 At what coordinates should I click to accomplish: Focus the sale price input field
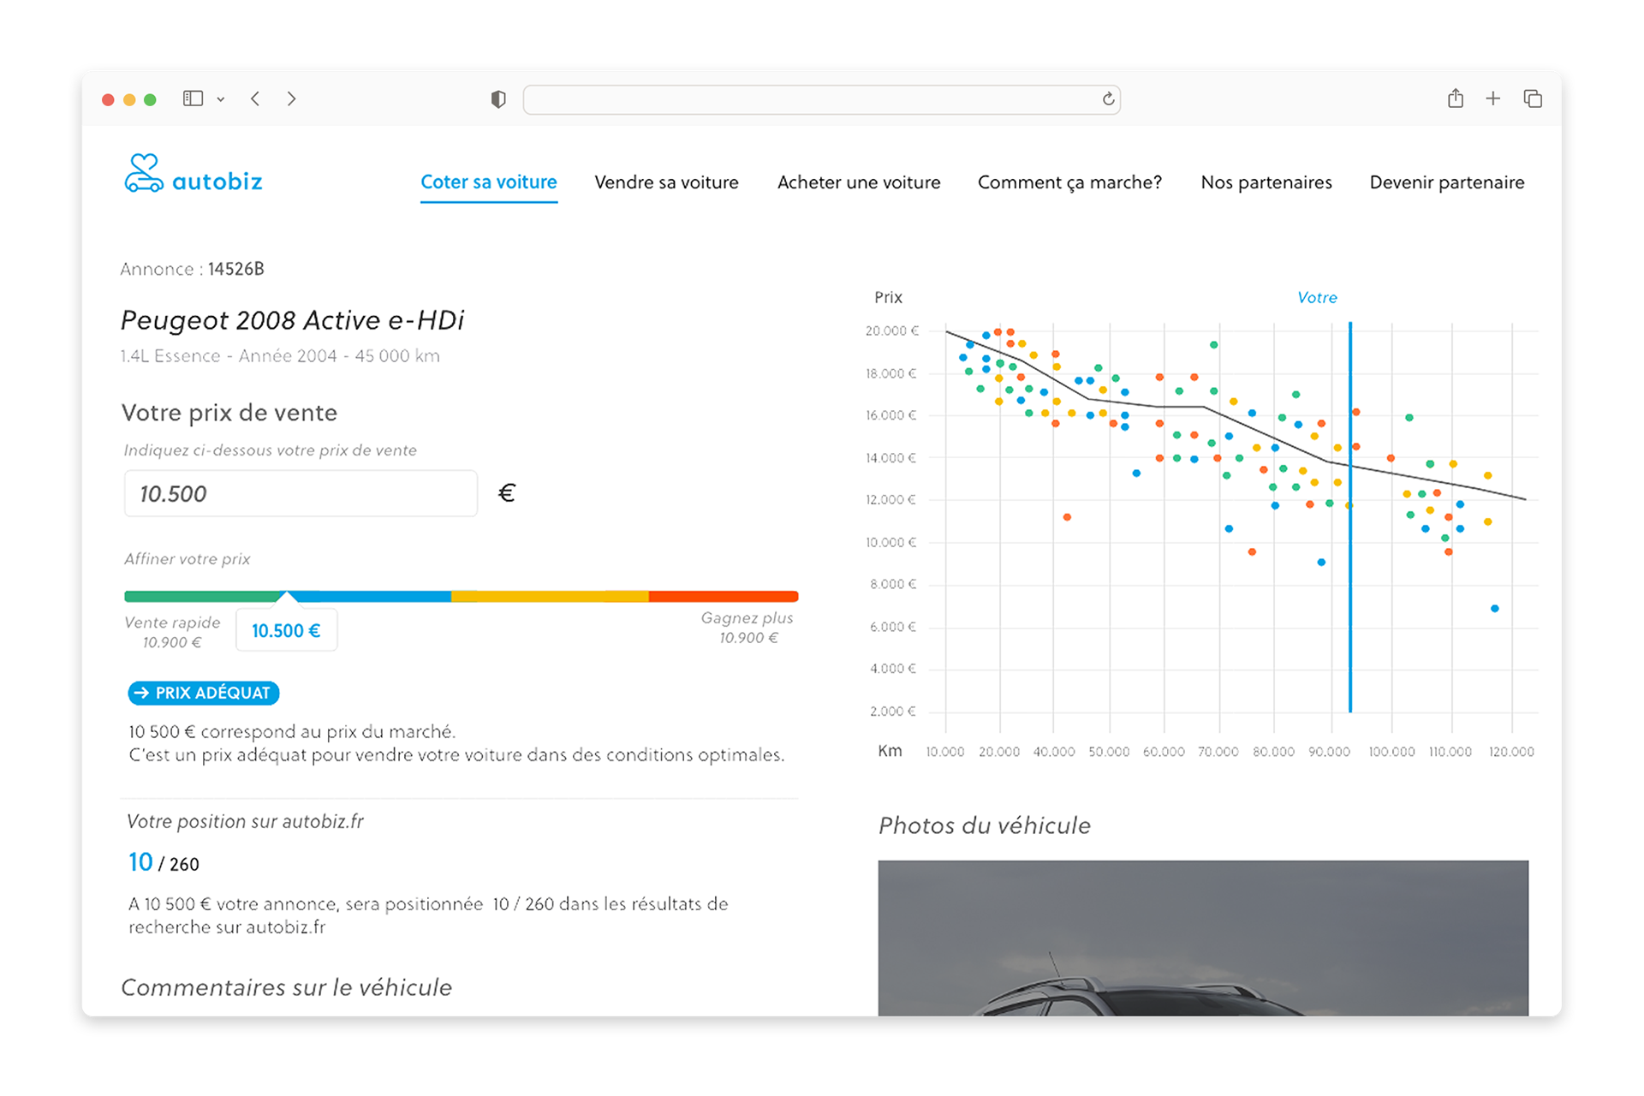point(301,493)
